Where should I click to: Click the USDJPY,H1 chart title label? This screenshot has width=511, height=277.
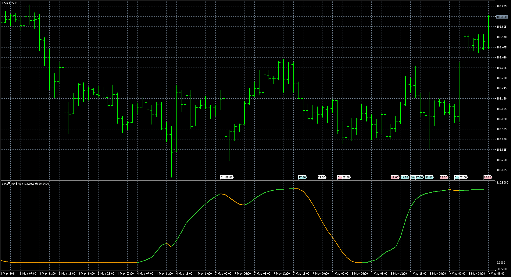pyautogui.click(x=10, y=3)
